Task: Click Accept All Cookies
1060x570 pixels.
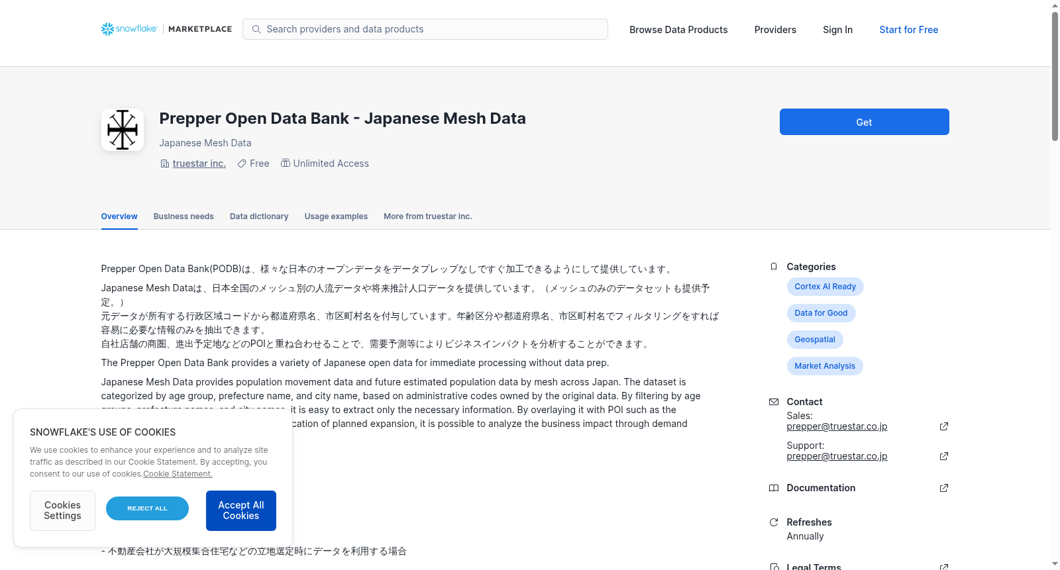Action: [241, 510]
